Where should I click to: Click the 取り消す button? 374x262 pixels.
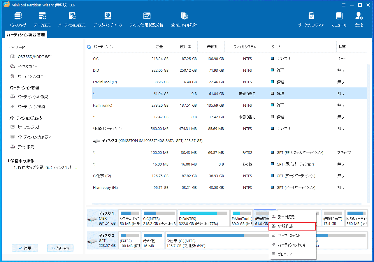pos(60,248)
